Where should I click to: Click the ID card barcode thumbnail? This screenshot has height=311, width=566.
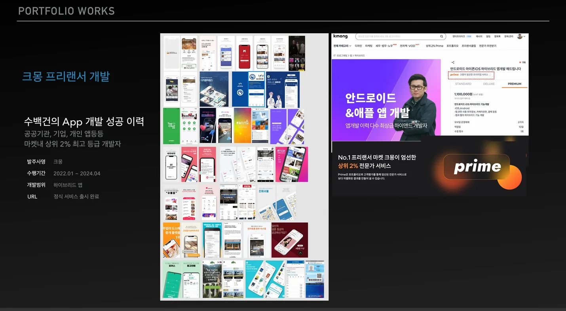pyautogui.click(x=315, y=279)
